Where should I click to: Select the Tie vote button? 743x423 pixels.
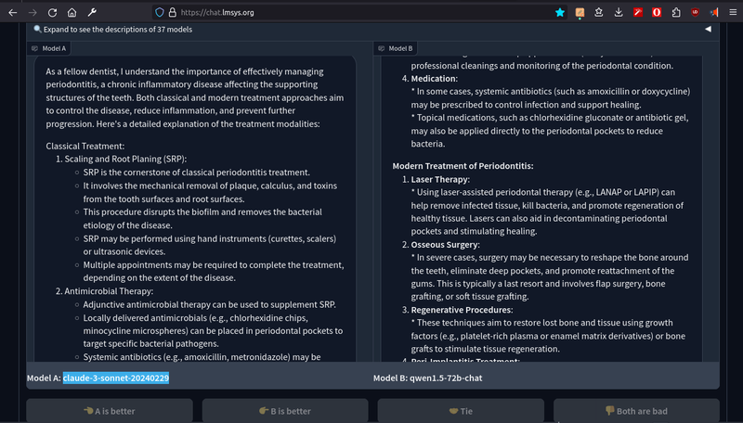[x=461, y=410]
